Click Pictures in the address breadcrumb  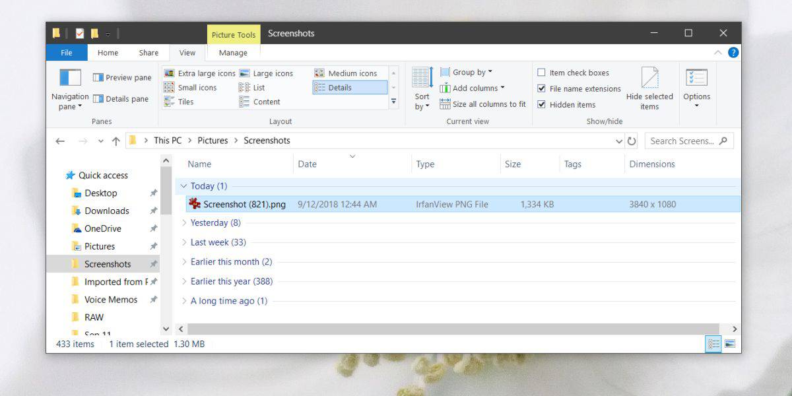213,141
